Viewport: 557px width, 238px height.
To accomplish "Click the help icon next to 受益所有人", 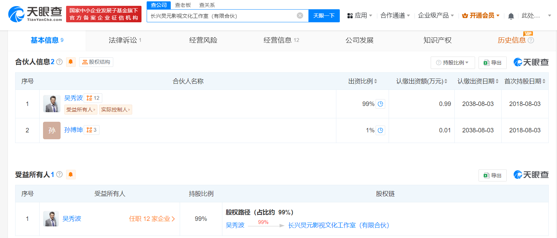I will 60,175.
